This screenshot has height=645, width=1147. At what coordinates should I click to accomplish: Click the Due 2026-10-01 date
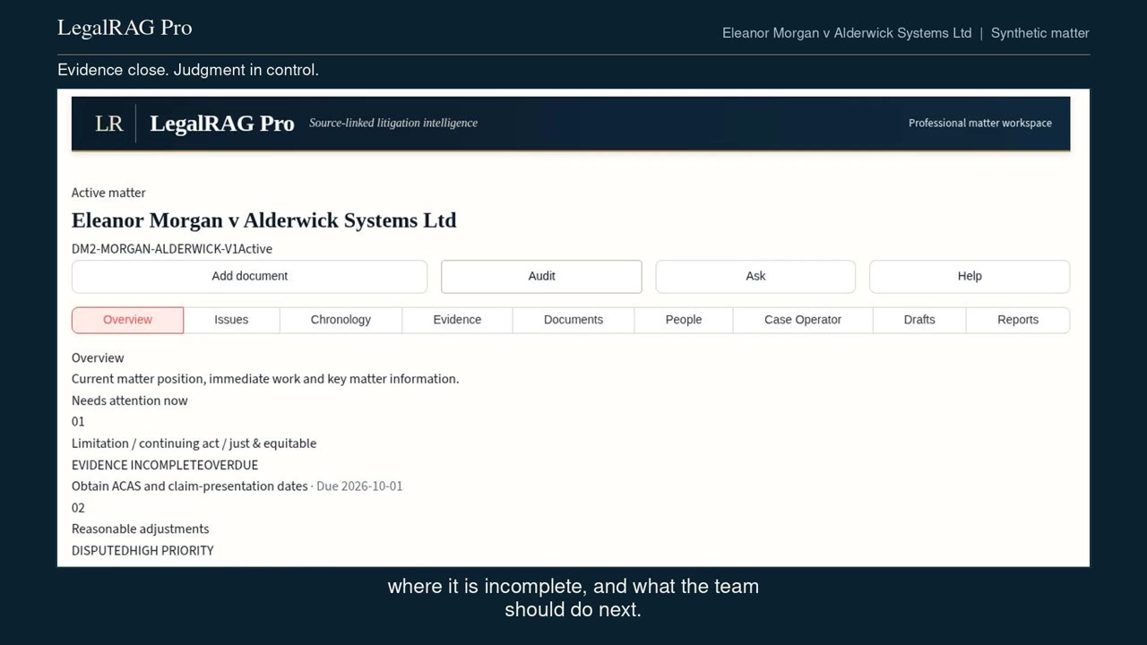359,486
